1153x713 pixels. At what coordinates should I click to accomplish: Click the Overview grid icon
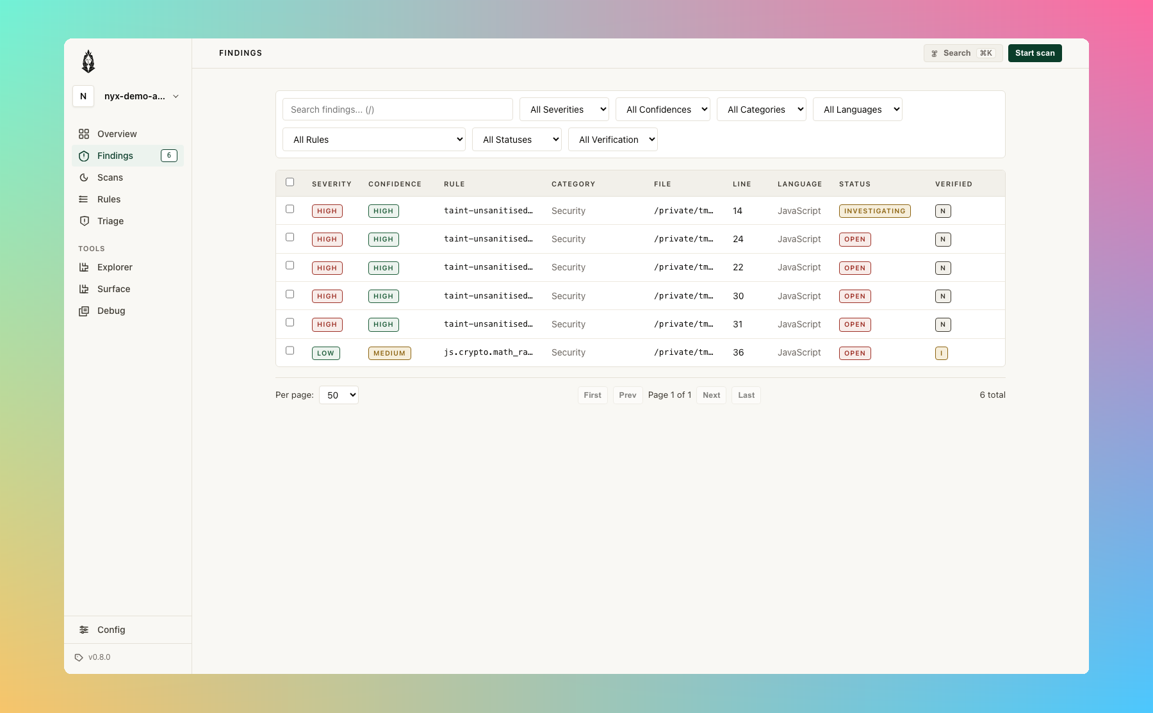pos(84,134)
